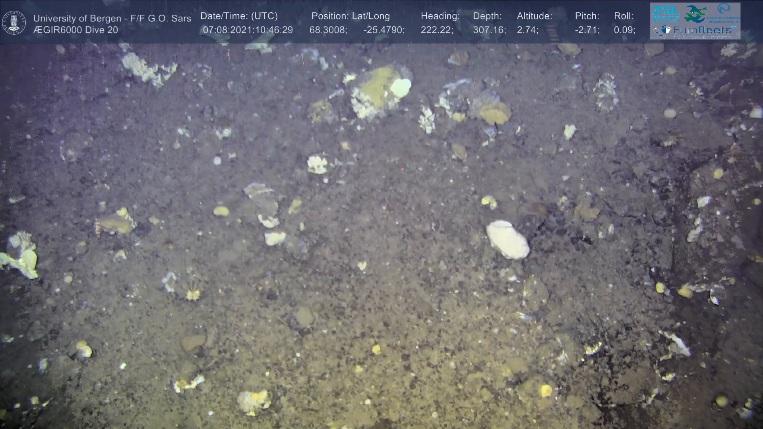Click the Position Lat/Long header label

pos(351,16)
